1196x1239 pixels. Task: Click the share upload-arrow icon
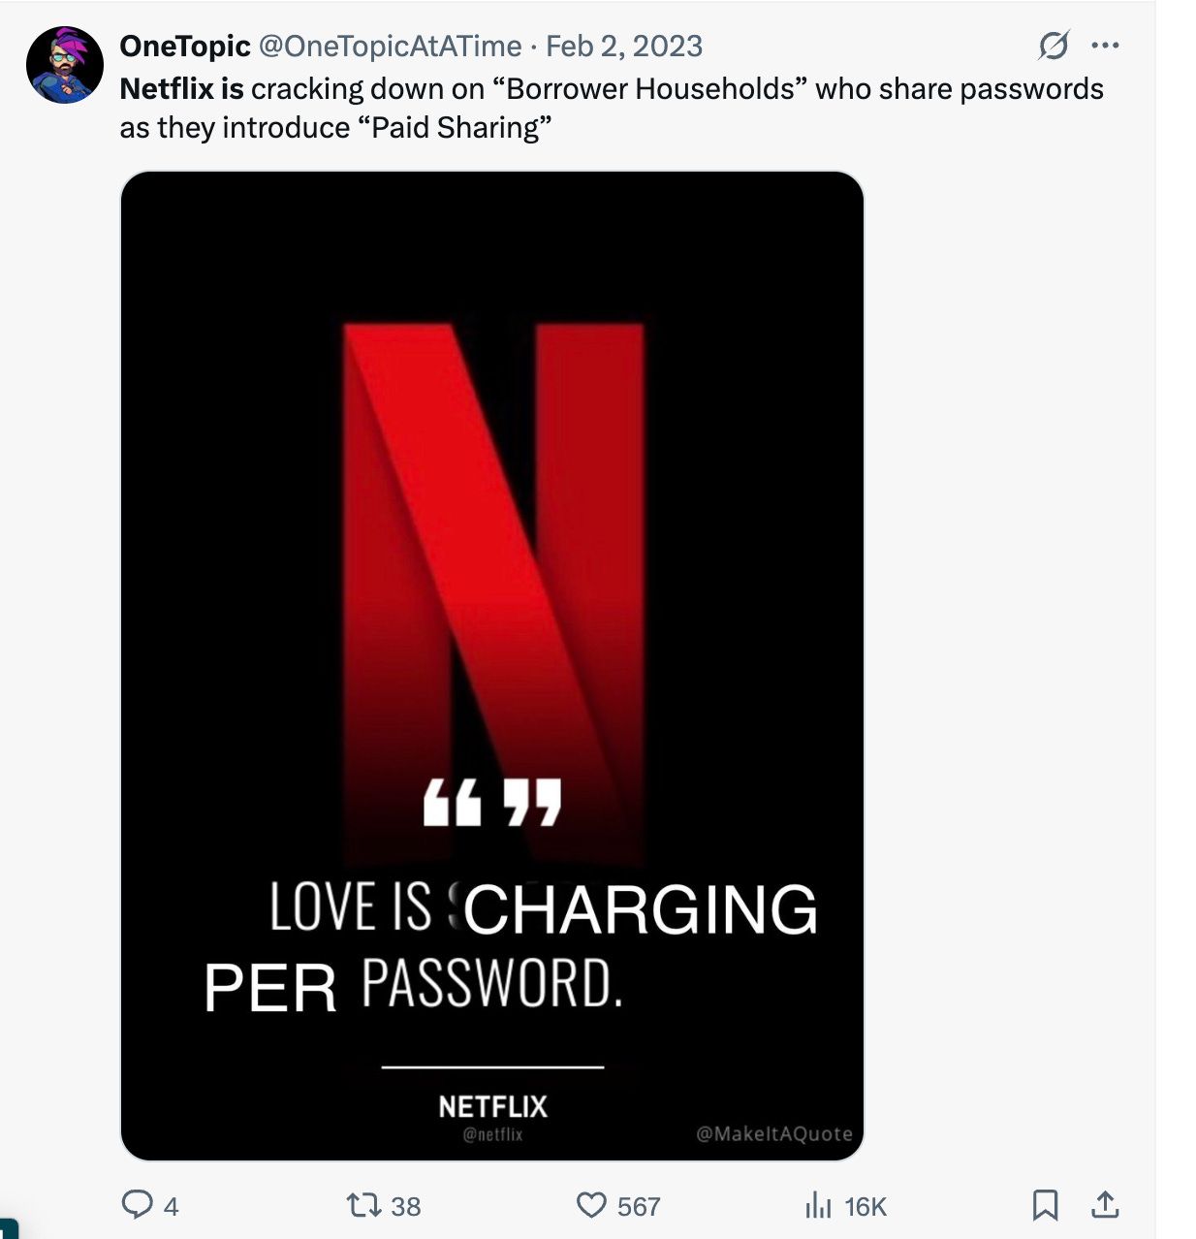click(1105, 1205)
